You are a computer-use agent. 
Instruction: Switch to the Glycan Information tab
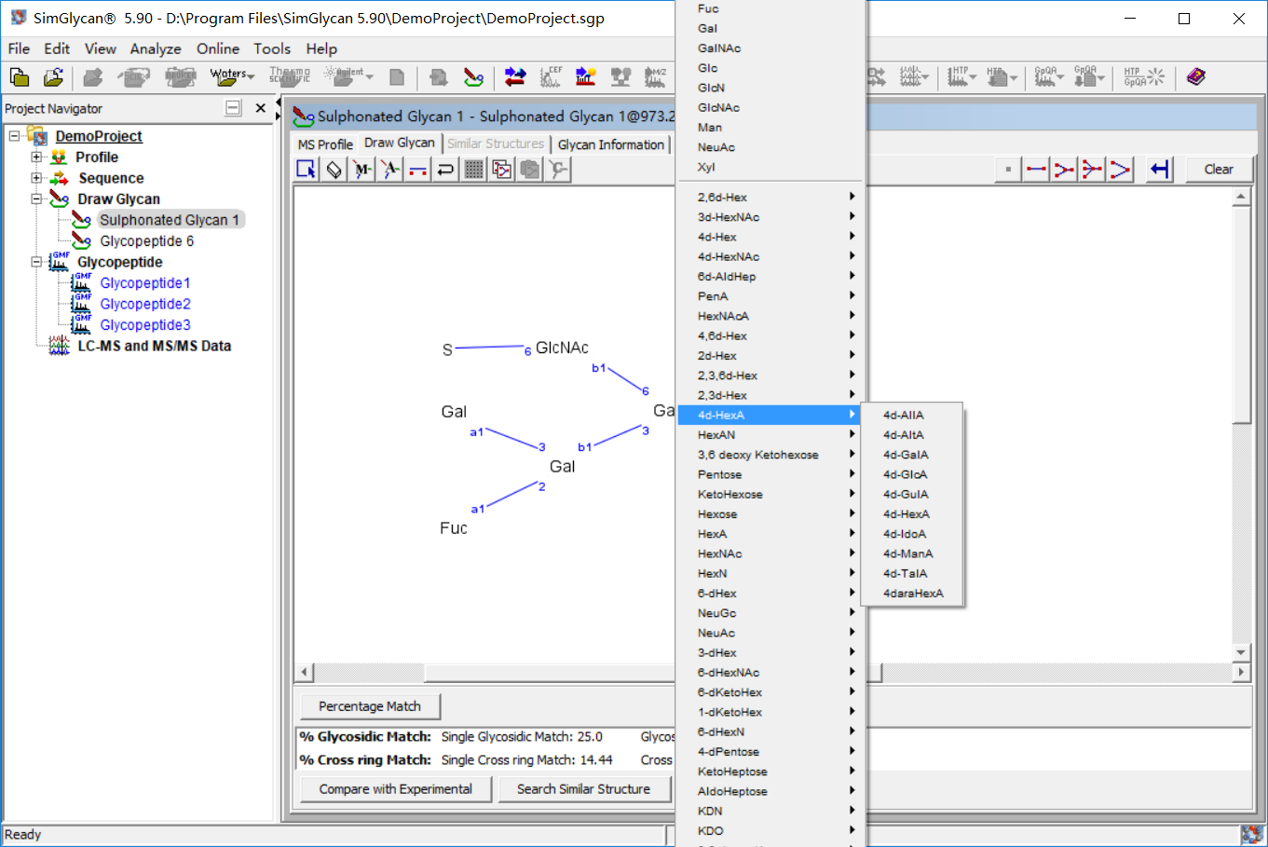pos(611,144)
